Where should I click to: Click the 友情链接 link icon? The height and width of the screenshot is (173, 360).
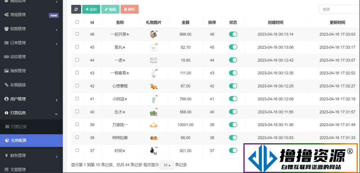click(x=6, y=85)
